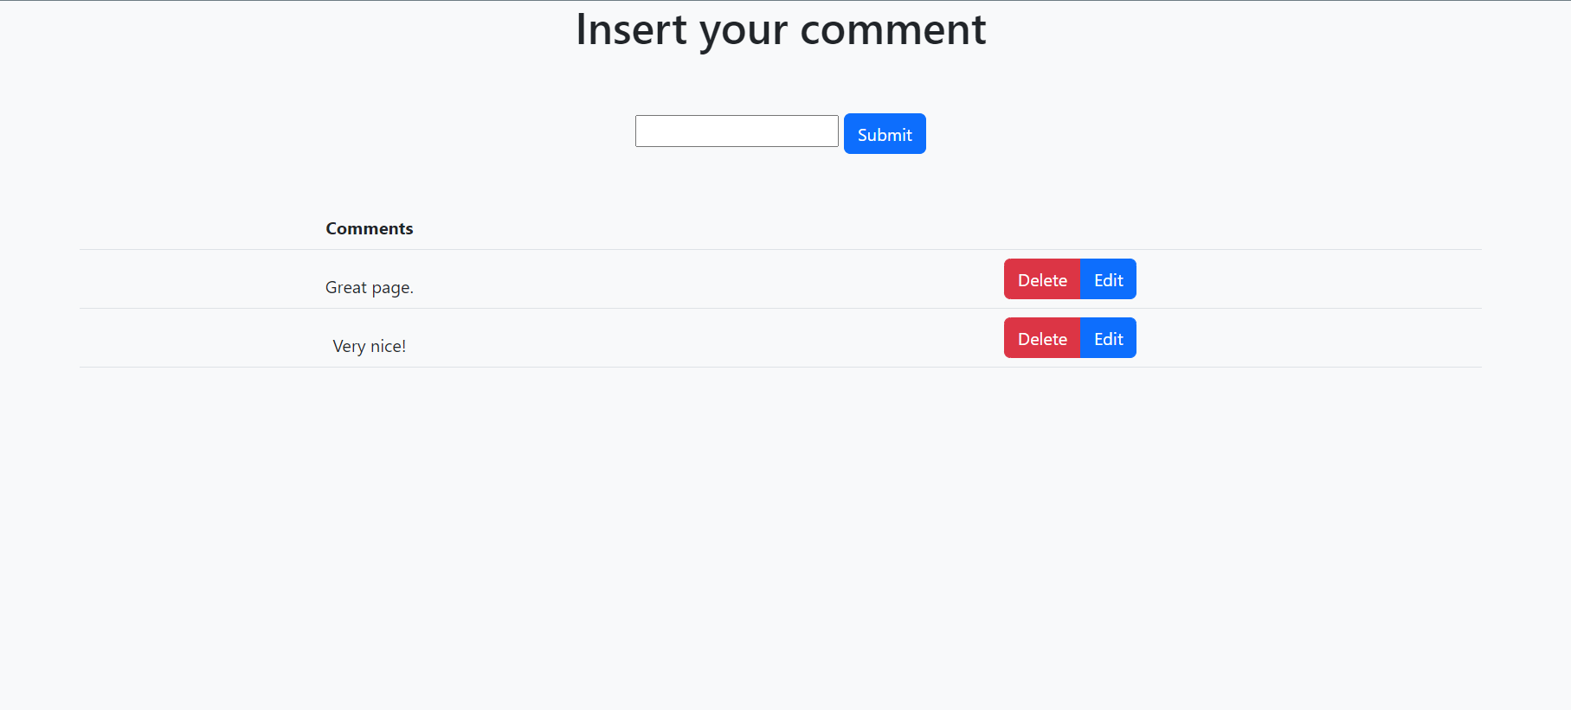Select the "Very nice!" comment text
1571x710 pixels.
click(x=369, y=346)
